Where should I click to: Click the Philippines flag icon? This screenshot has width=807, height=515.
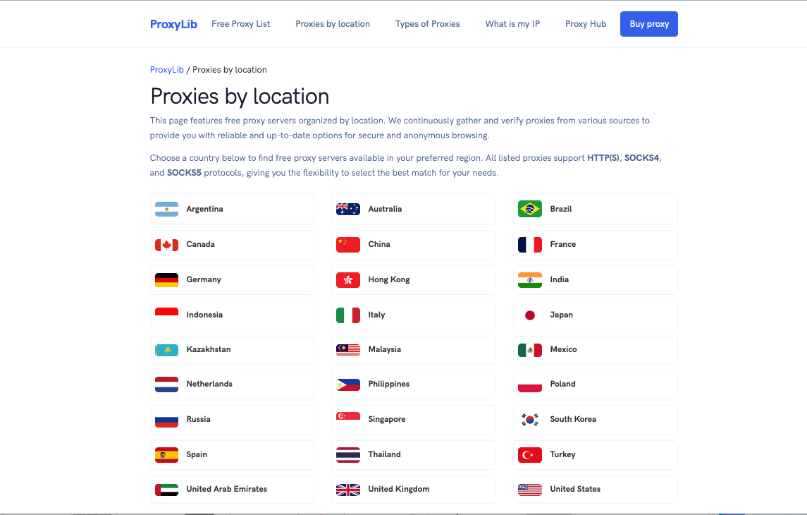348,384
